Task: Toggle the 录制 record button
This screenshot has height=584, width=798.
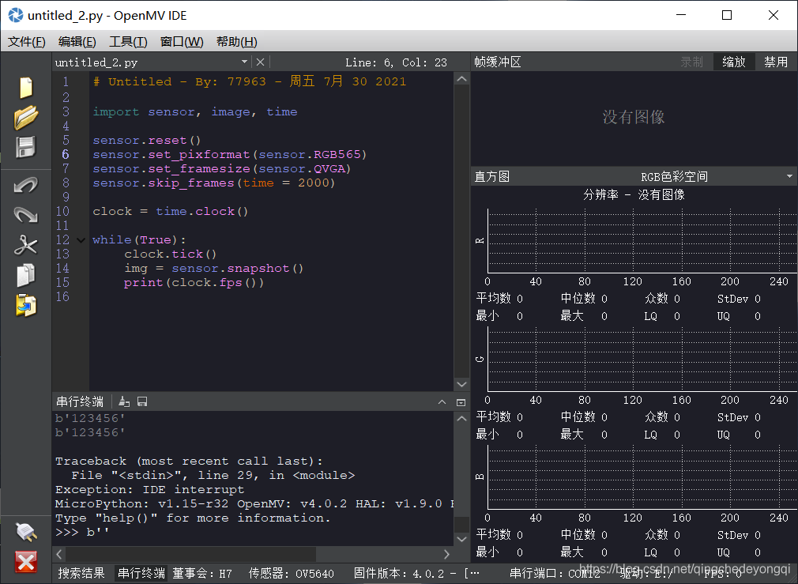Action: 691,62
